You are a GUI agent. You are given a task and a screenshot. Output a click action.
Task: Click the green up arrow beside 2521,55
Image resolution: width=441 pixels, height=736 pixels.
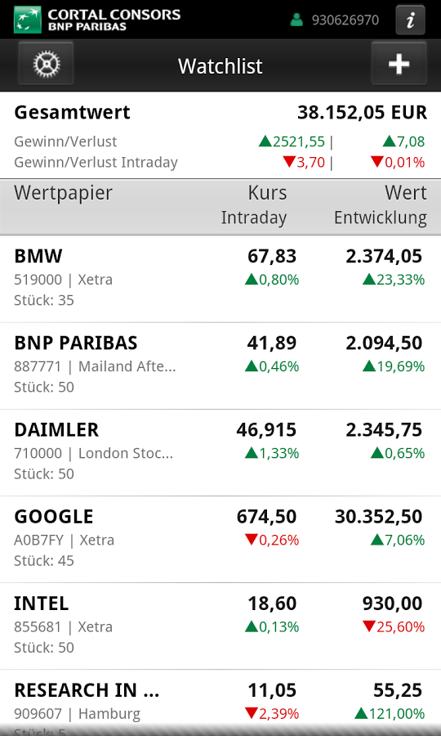265,141
